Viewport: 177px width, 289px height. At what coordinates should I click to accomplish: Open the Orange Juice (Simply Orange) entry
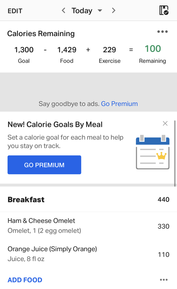[x=88, y=254]
